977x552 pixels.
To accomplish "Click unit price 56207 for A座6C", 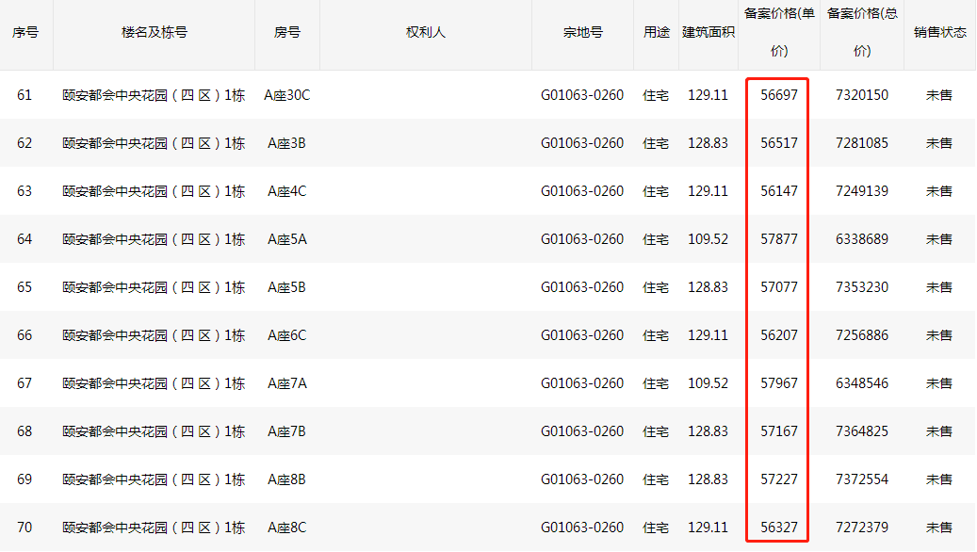I will point(779,335).
